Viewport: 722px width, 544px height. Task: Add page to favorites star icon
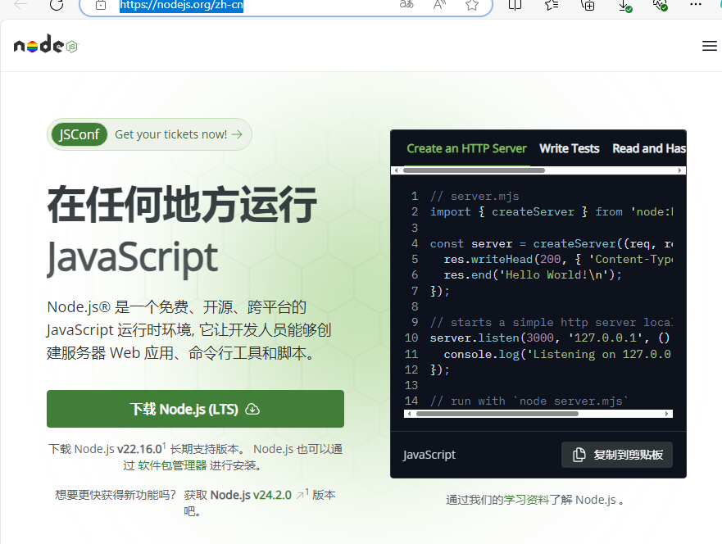(471, 5)
